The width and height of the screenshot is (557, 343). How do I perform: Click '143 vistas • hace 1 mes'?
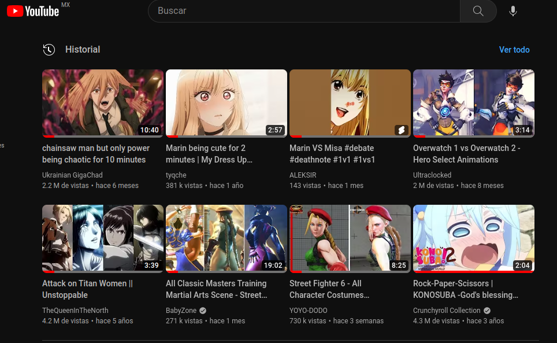(x=326, y=186)
